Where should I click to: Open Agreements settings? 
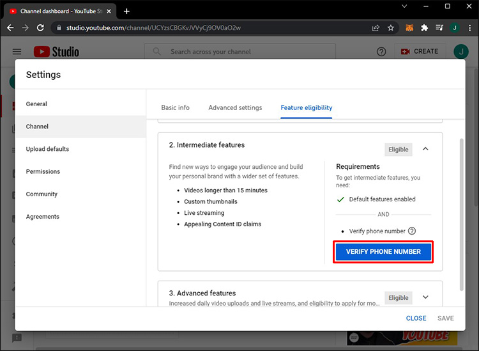click(x=80, y=217)
